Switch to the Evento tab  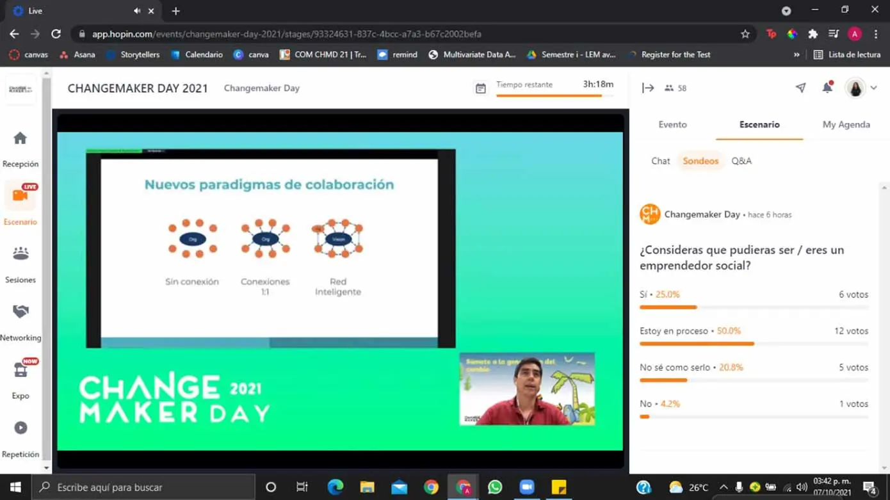[x=672, y=124]
